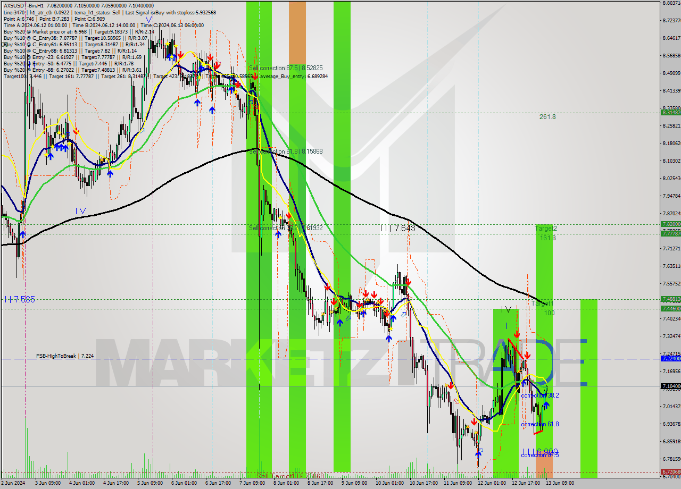Click the '13 Jun 09:00' time axis label
Screen dimensions: 681x489
click(x=559, y=483)
